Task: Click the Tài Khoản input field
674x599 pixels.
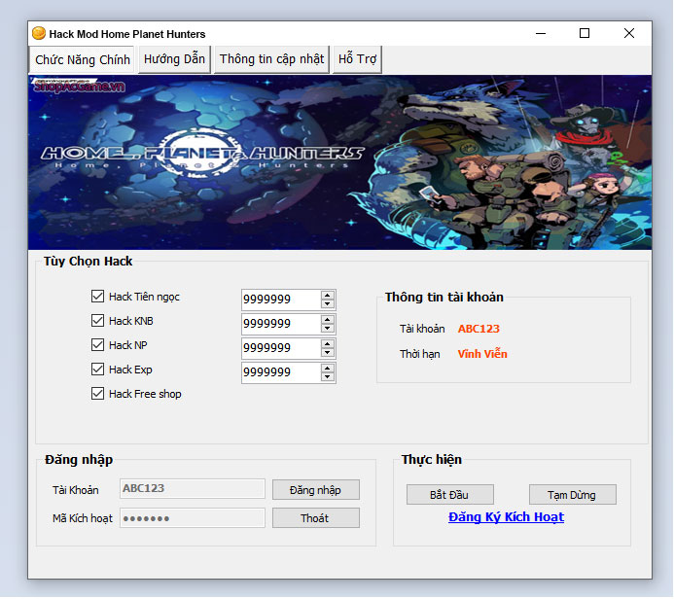Action: (x=193, y=488)
